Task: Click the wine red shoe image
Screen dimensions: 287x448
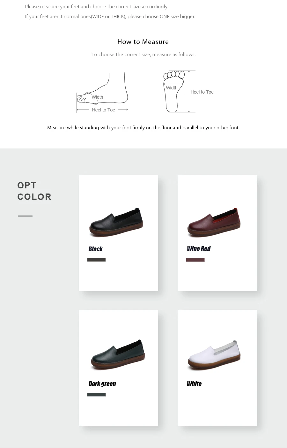Action: click(x=214, y=222)
